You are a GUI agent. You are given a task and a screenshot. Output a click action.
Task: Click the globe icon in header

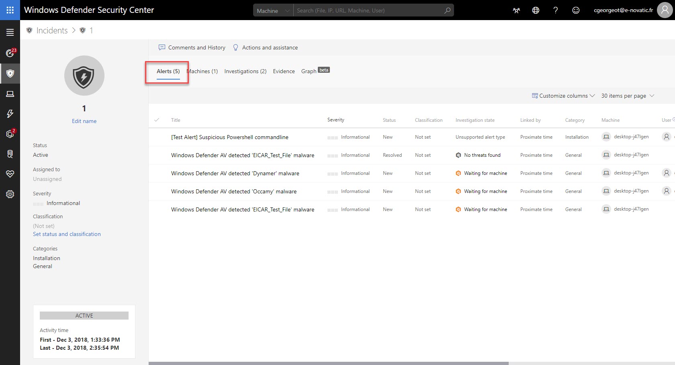point(535,10)
